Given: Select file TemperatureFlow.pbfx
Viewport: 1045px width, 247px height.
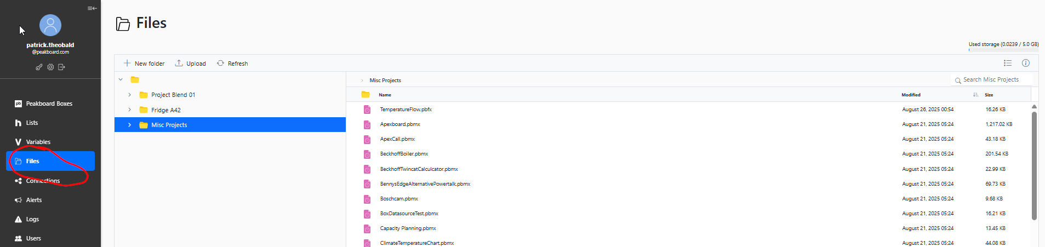Looking at the screenshot, I should (x=406, y=110).
